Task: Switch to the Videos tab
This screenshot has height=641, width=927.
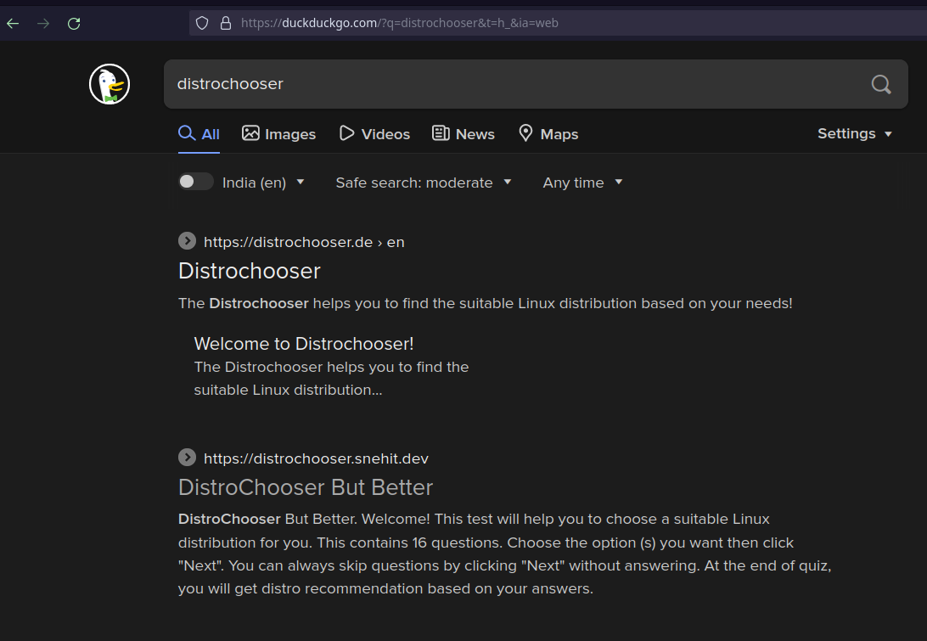Action: 374,134
